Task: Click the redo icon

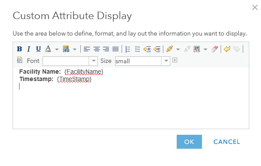Action: click(x=237, y=49)
